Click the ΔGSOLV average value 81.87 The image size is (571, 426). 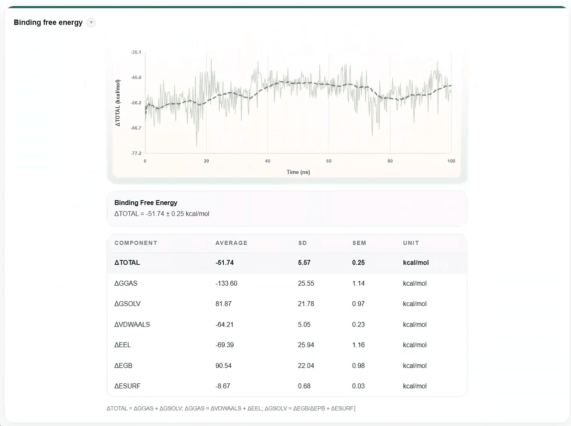click(x=223, y=304)
